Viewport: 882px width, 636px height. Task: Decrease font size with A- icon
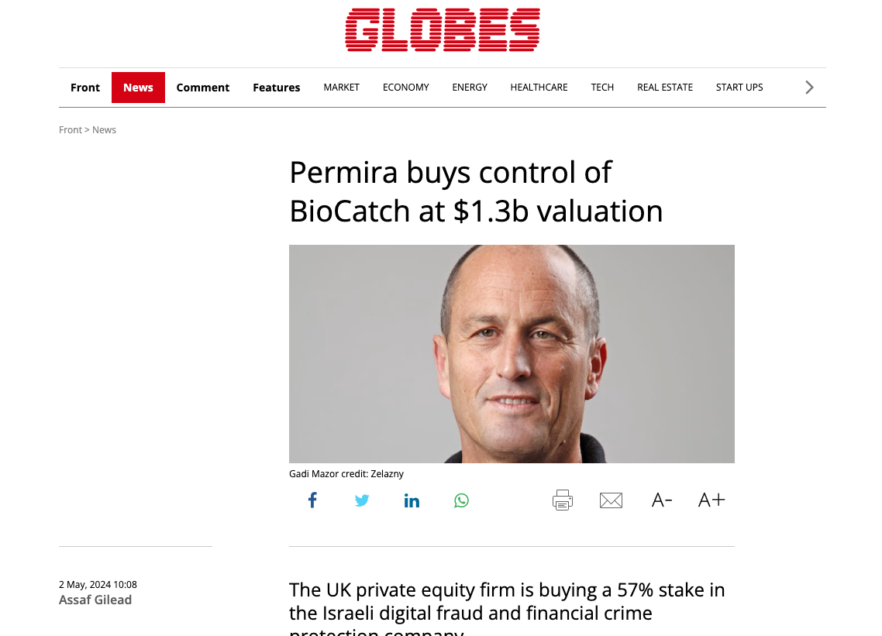point(662,500)
